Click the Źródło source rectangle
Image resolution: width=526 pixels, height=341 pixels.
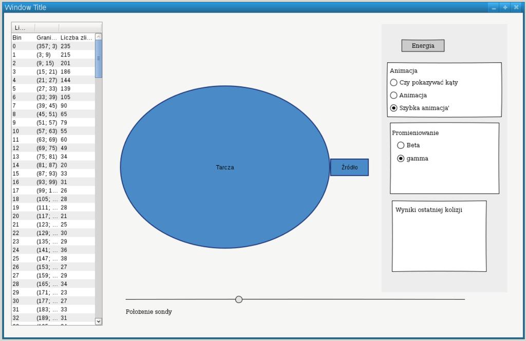[349, 167]
